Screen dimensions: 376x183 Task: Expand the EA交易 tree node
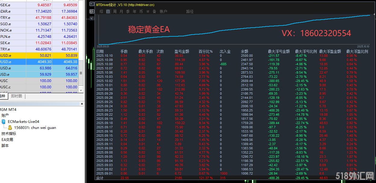coord(7,140)
